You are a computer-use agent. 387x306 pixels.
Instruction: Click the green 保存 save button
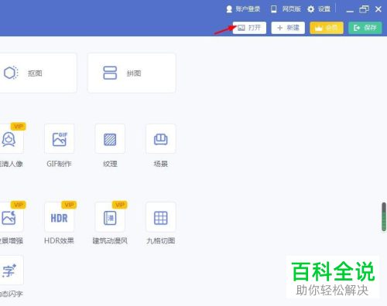pyautogui.click(x=365, y=28)
